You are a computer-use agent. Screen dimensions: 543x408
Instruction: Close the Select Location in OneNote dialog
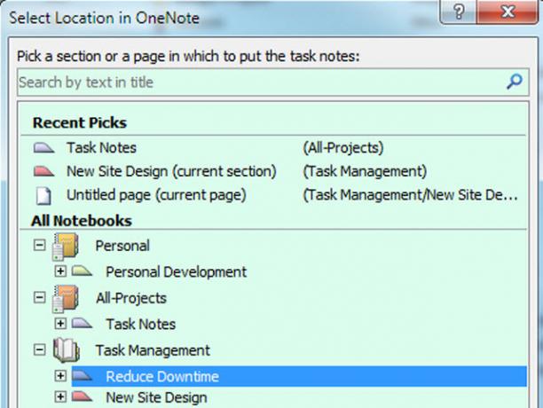[508, 12]
